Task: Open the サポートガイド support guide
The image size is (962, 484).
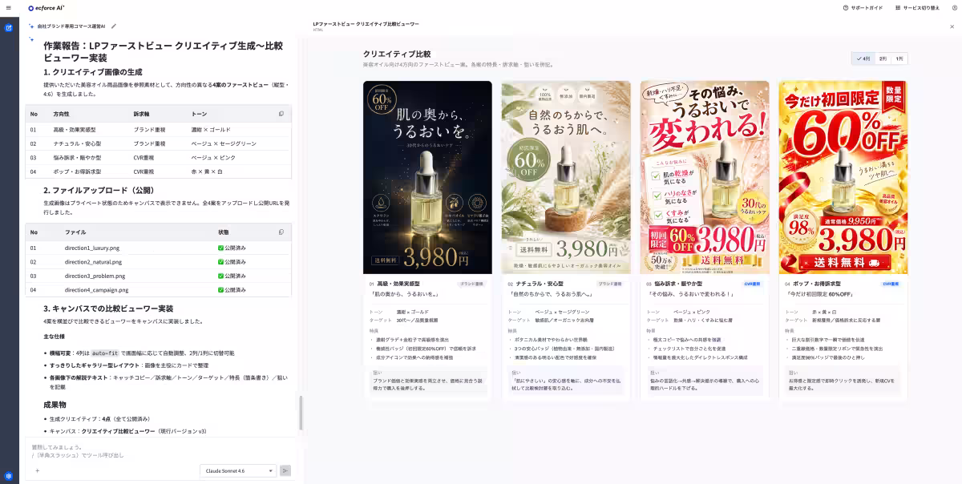Action: pos(863,7)
